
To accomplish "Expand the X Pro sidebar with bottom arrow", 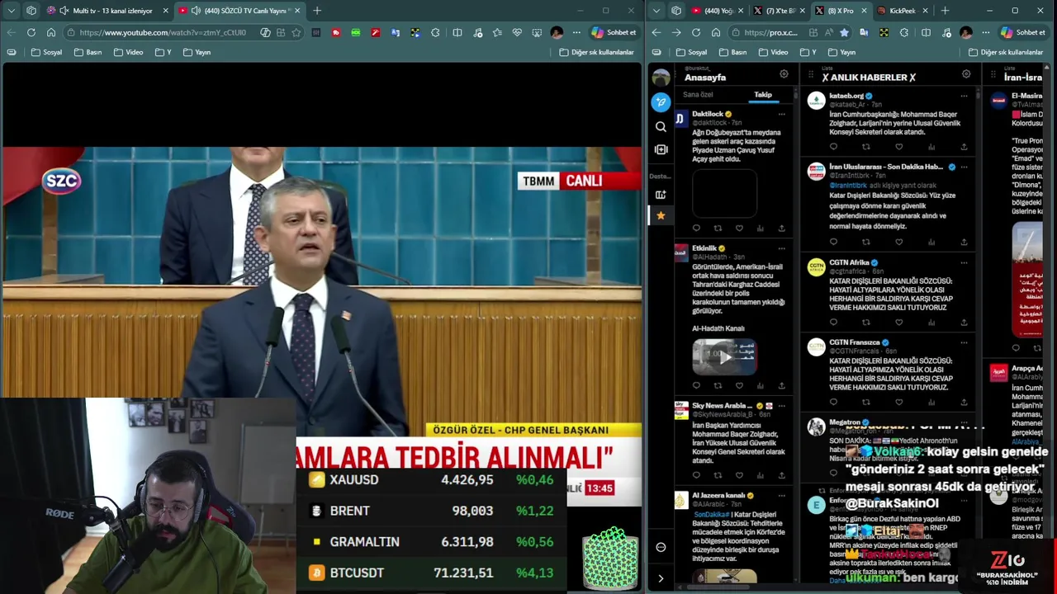I will click(x=661, y=578).
